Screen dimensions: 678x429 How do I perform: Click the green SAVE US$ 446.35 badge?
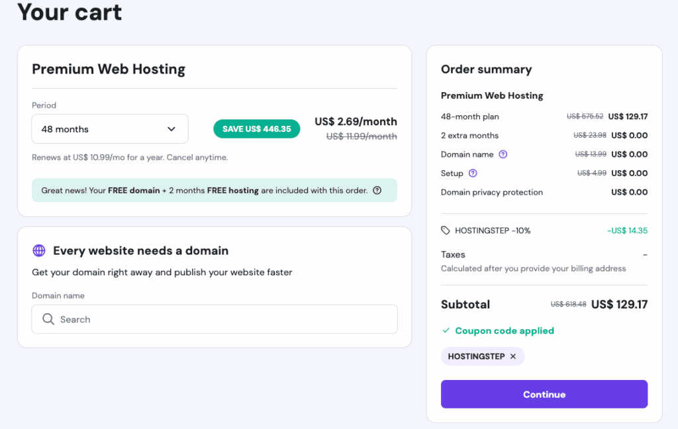point(256,129)
